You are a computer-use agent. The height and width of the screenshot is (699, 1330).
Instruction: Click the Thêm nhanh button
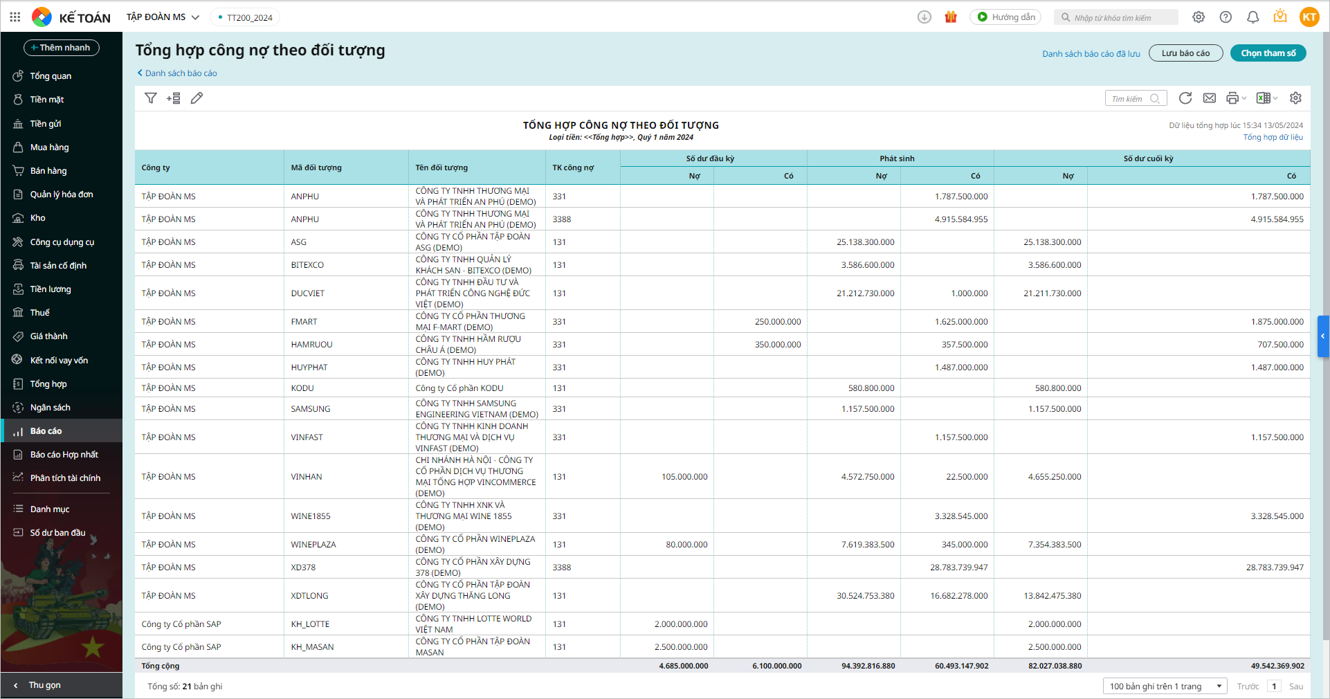62,48
